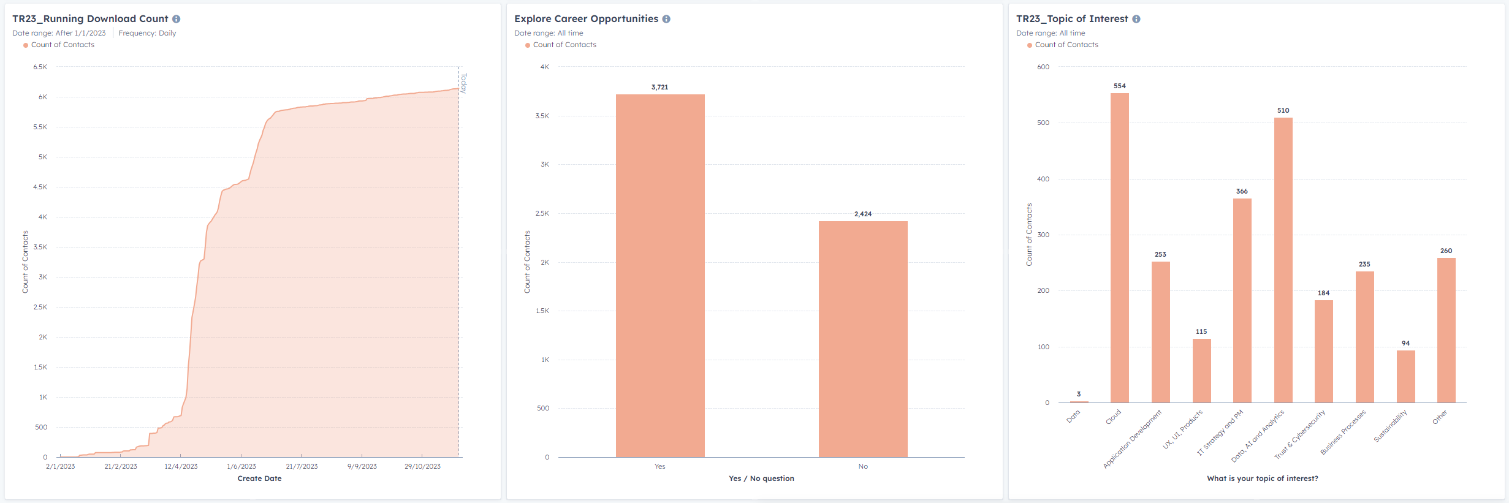Screen dimensions: 1509x503
Task: Open the Explore Career Opportunities report title
Action: 586,19
